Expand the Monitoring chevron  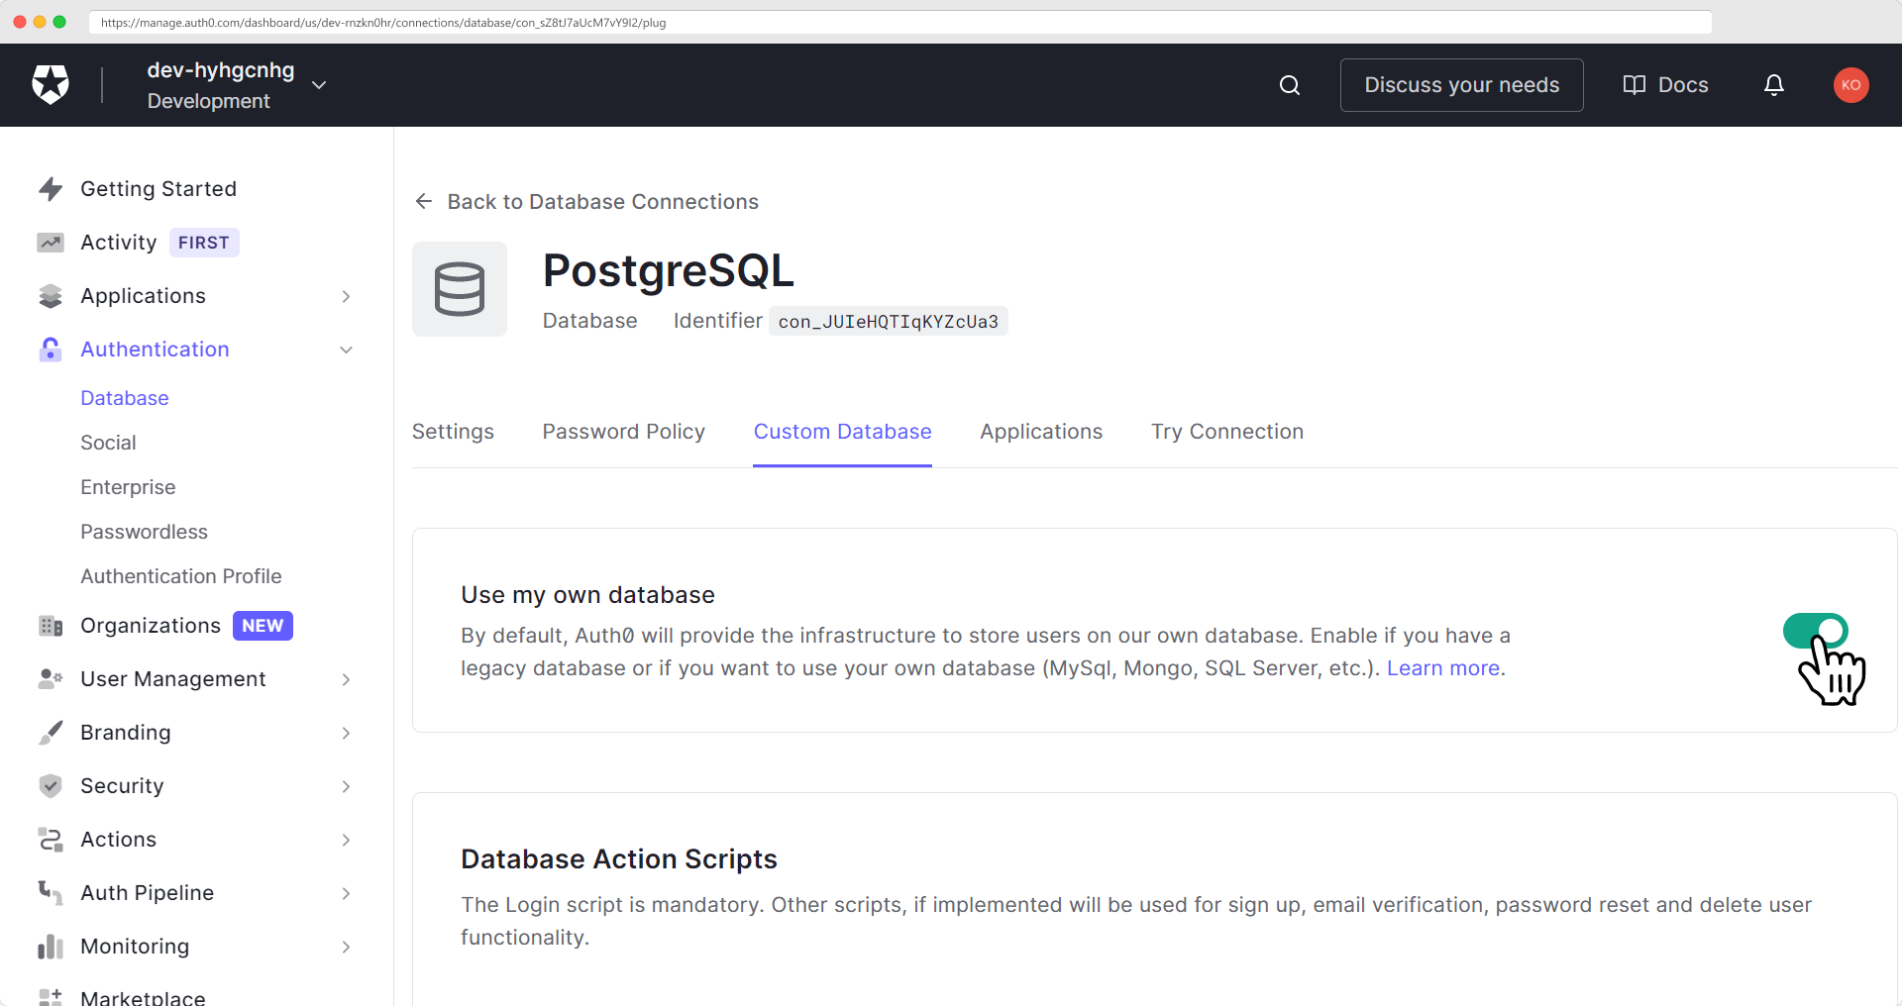pos(346,947)
